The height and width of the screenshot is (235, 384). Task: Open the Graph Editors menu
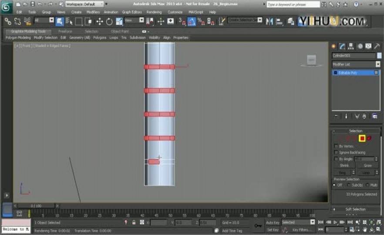(x=132, y=12)
